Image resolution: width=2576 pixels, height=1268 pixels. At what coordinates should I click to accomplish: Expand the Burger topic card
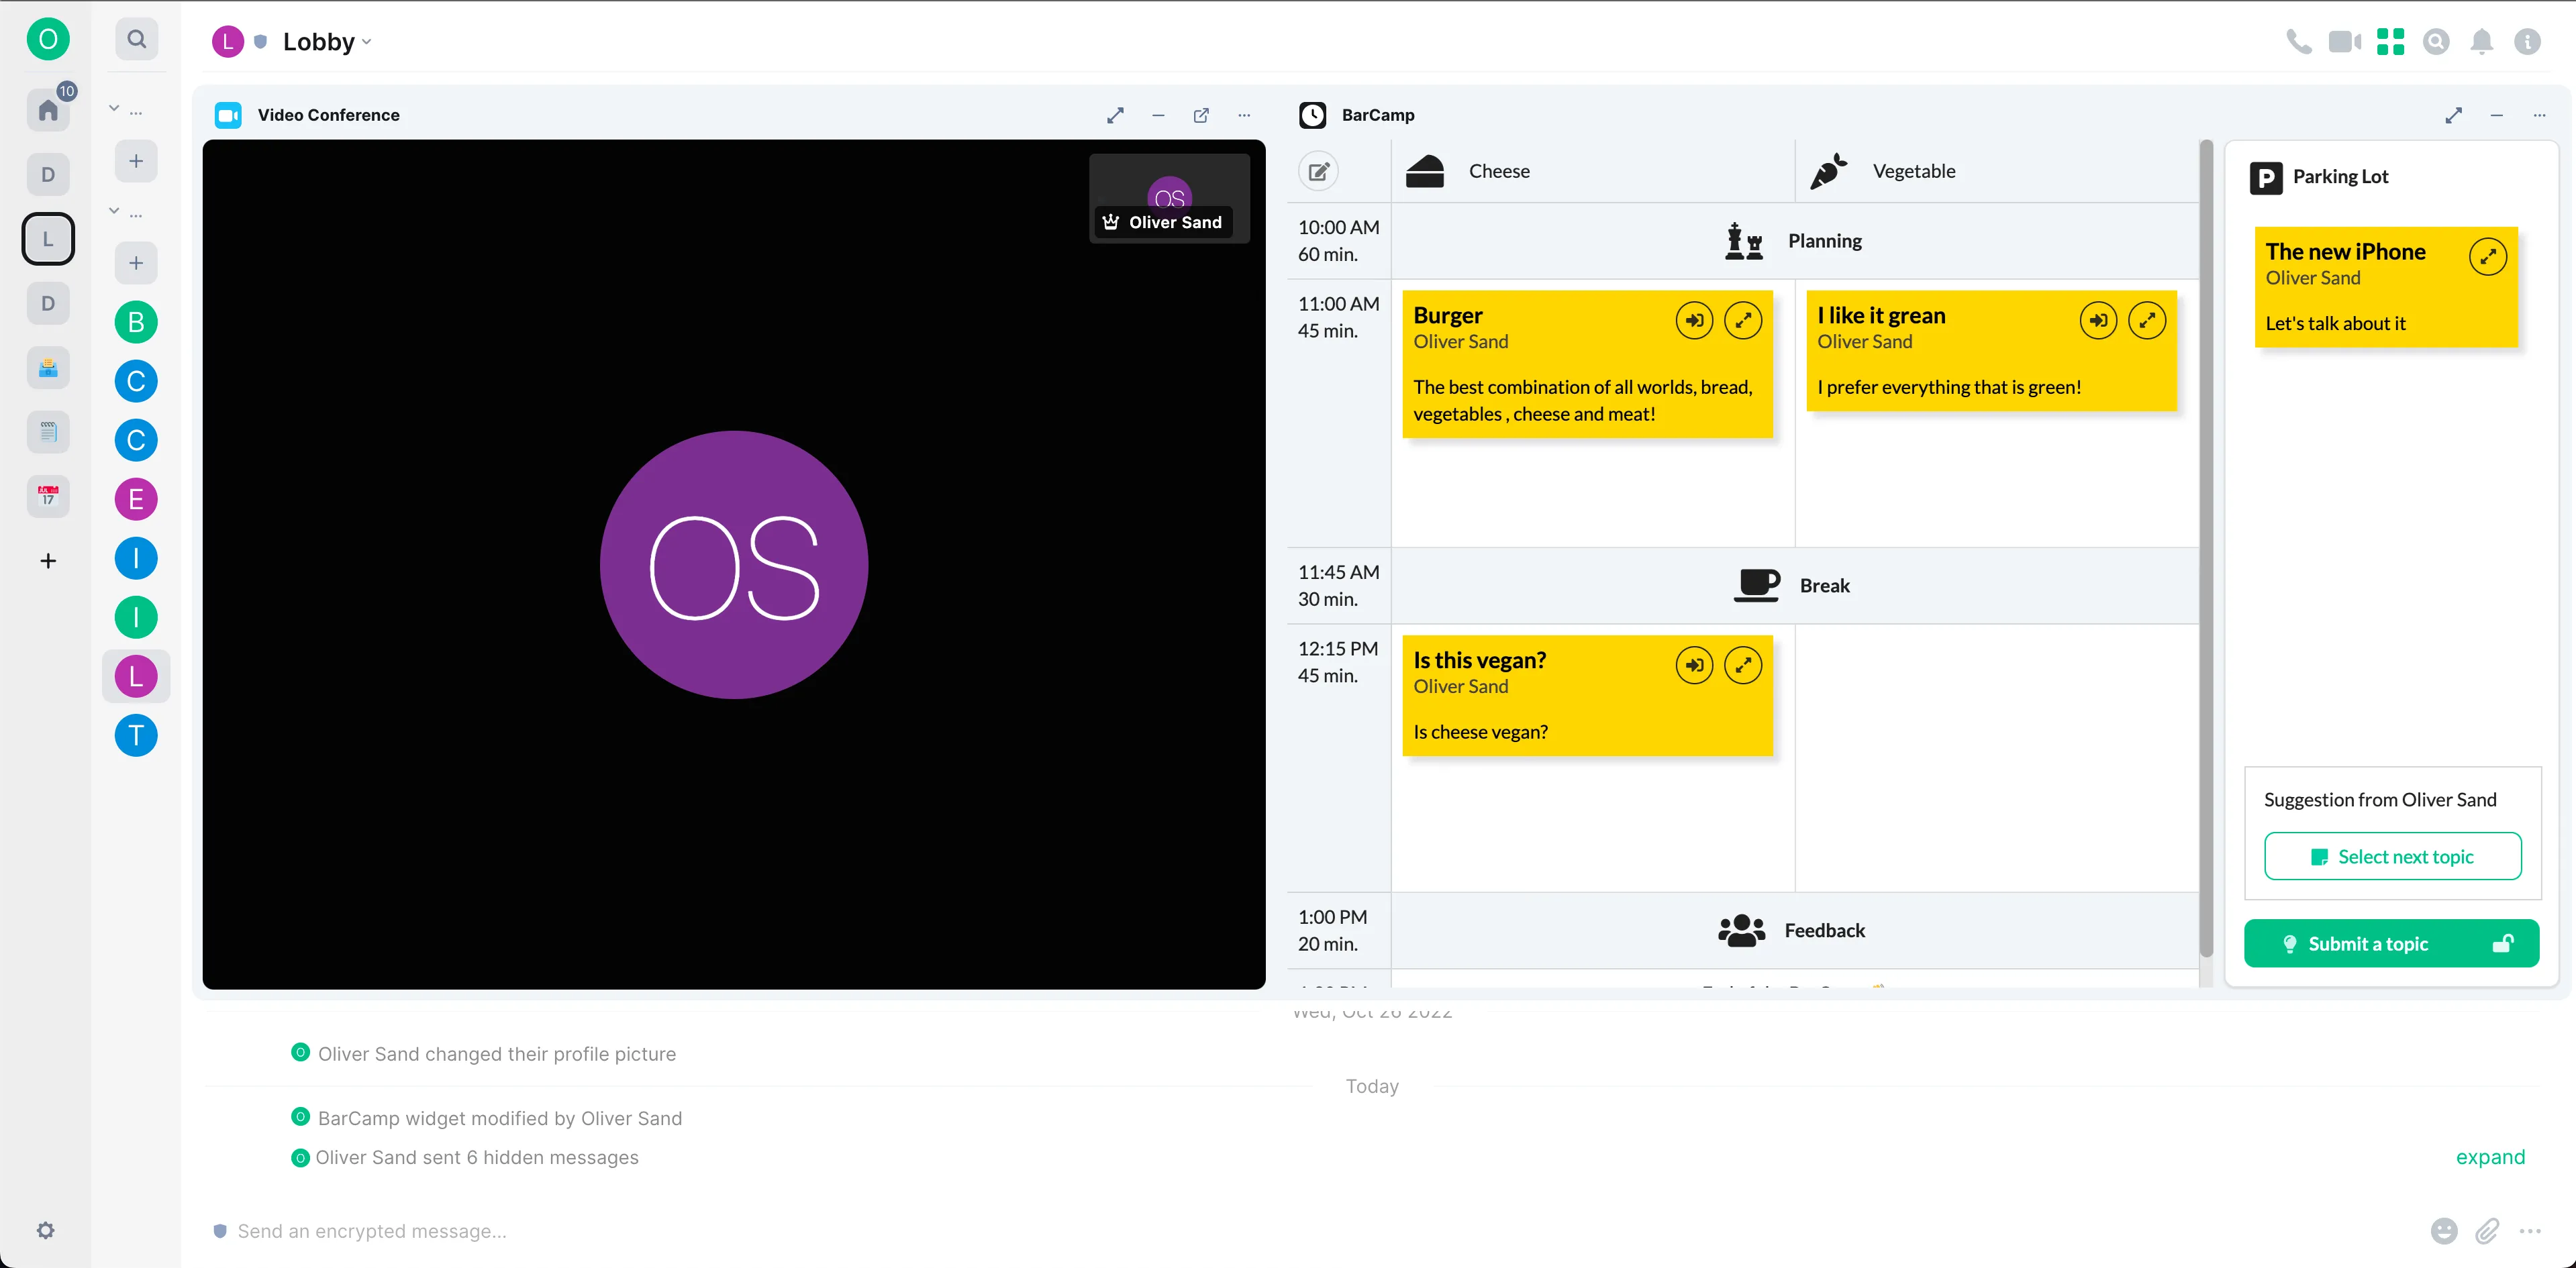[x=1743, y=321]
